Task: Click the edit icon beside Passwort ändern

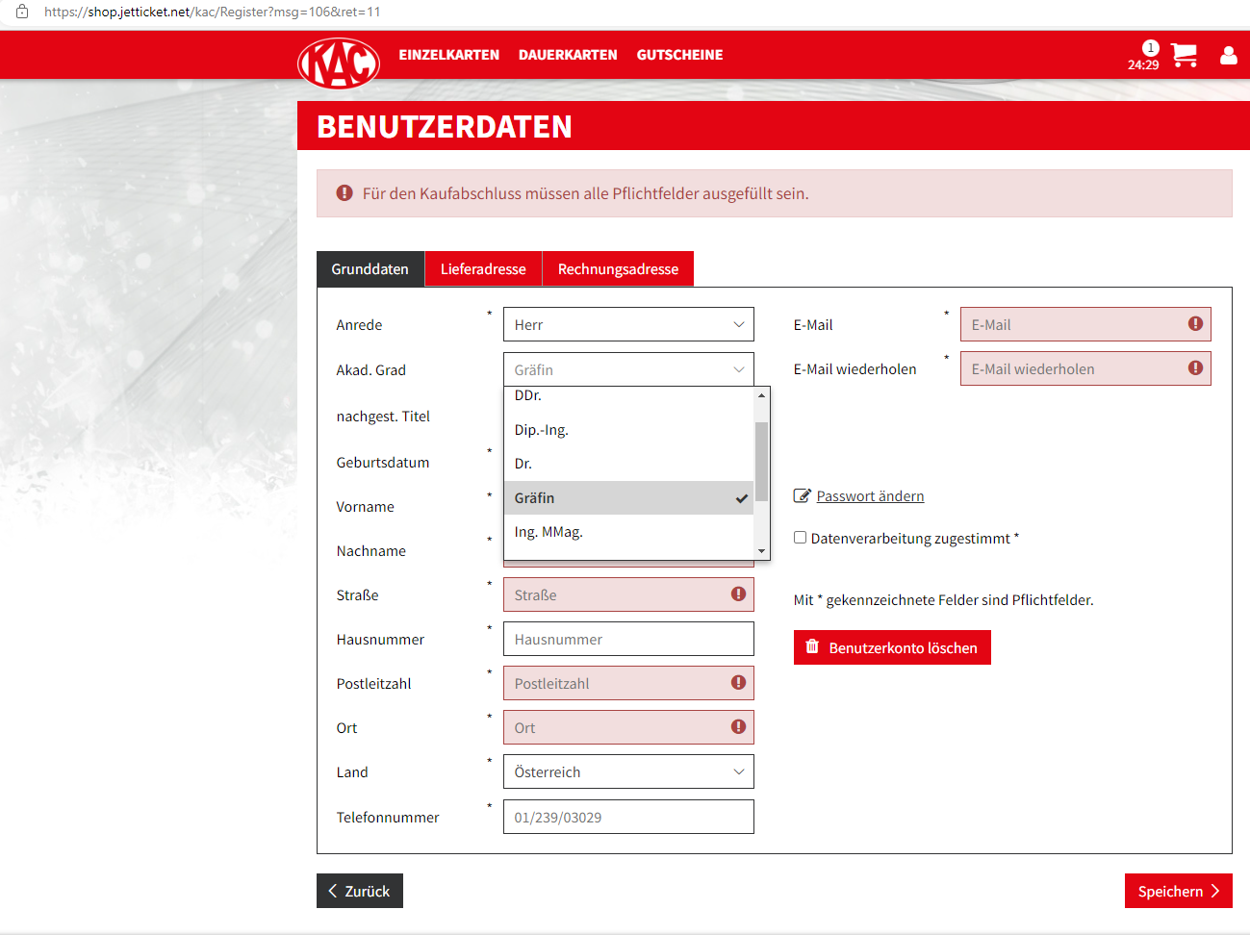Action: point(802,496)
